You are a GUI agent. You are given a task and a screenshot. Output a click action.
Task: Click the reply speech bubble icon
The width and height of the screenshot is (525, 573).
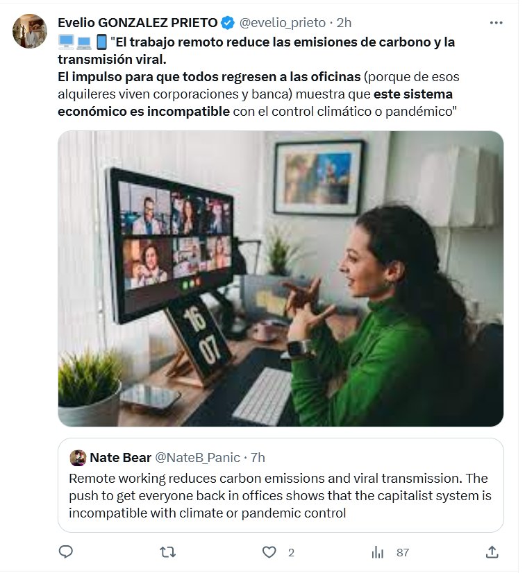tap(66, 552)
